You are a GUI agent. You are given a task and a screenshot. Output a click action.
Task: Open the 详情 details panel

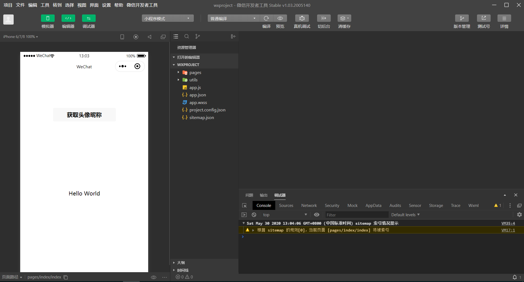pyautogui.click(x=504, y=18)
